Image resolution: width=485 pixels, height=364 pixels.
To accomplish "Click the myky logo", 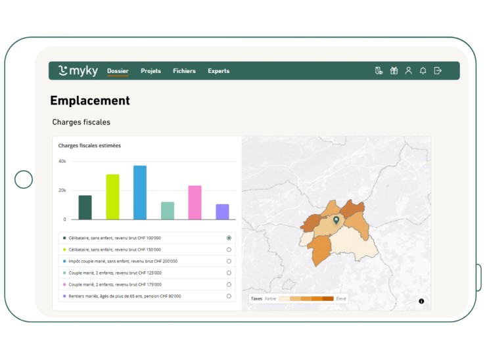I will [78, 71].
